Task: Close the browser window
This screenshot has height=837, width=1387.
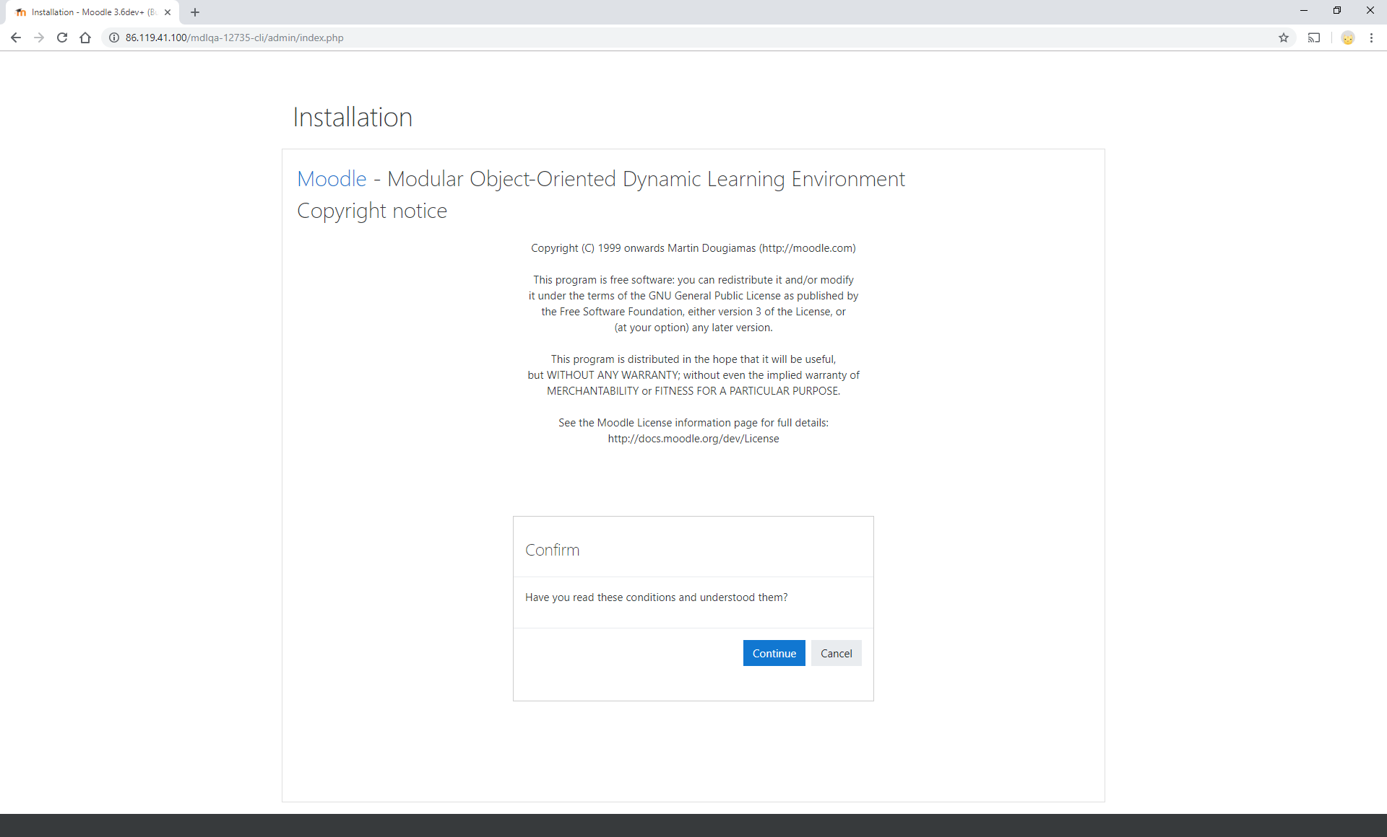Action: click(1370, 11)
